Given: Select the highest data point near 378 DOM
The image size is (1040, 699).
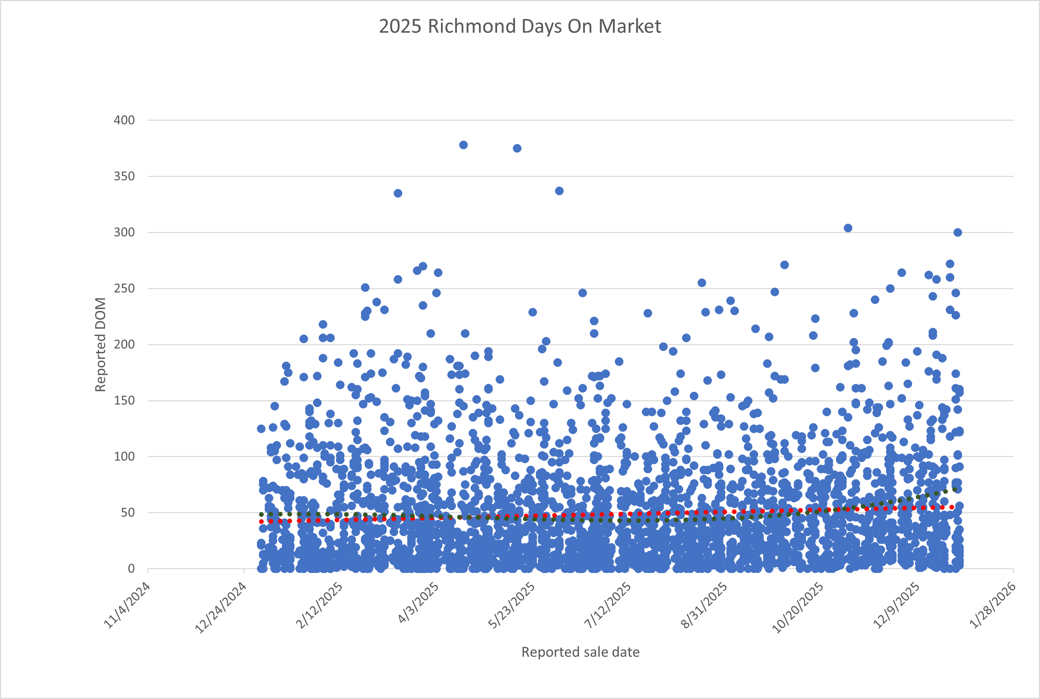Looking at the screenshot, I should (463, 145).
